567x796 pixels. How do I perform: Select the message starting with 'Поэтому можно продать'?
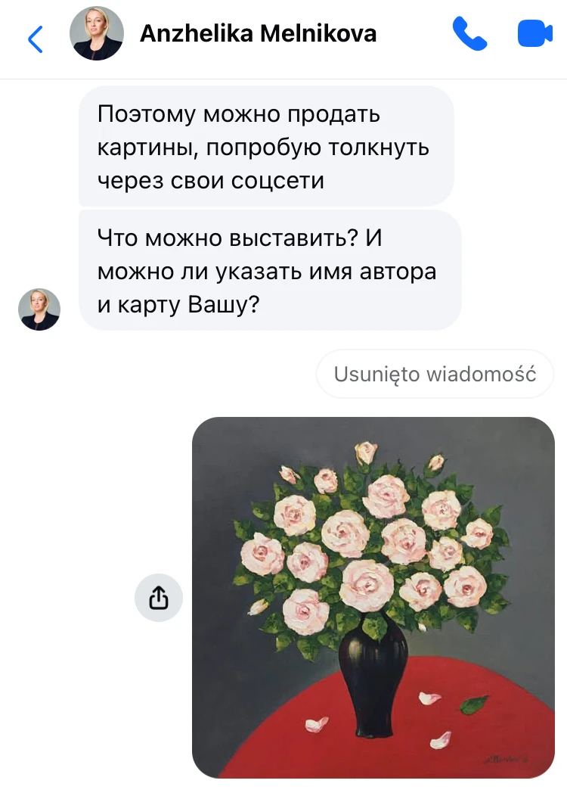[266, 146]
